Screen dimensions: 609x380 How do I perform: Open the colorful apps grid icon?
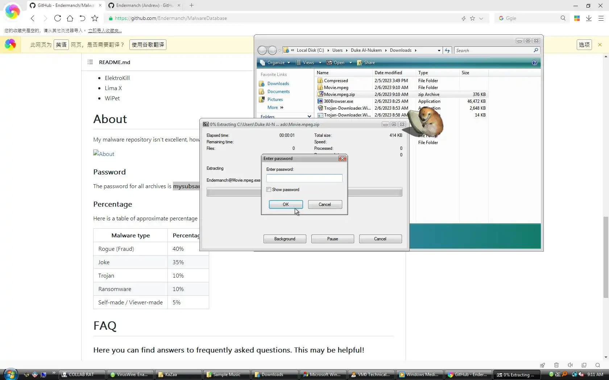[577, 18]
